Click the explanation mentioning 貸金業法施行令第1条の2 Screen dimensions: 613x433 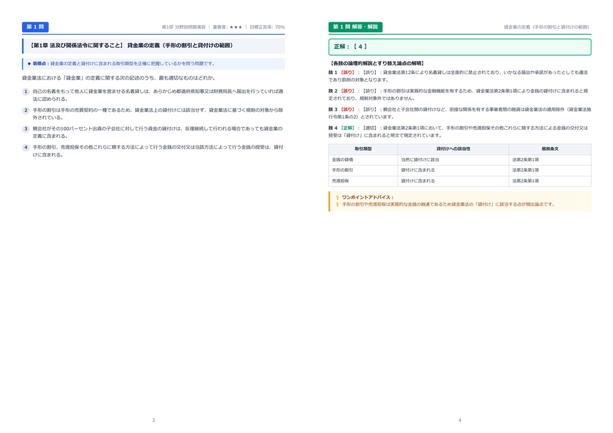460,113
